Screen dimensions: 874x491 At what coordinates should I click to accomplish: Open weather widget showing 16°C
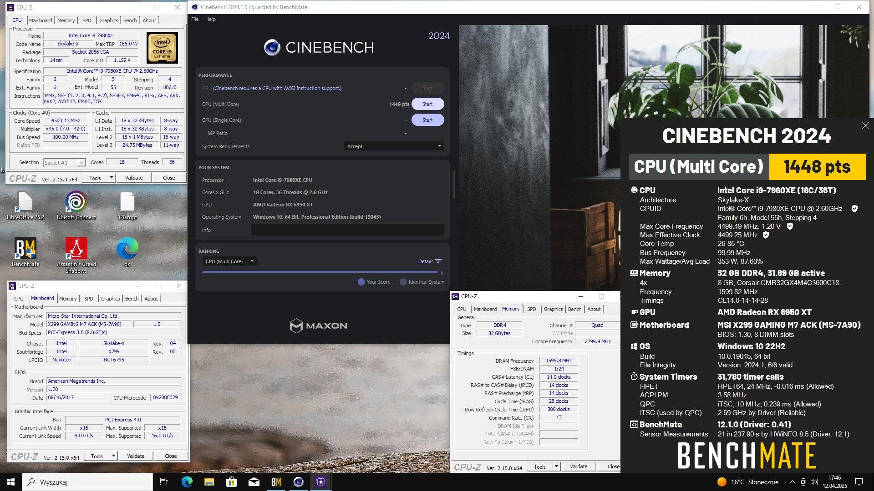coord(747,482)
